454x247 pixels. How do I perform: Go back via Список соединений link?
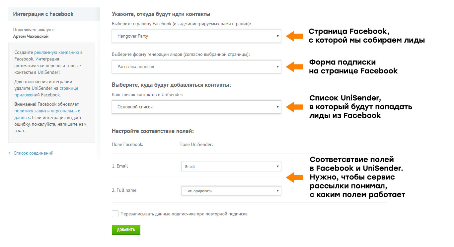coord(31,153)
